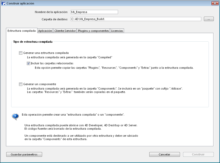Click the 4D application icon in title bar
The image size is (220, 163).
point(3,3)
